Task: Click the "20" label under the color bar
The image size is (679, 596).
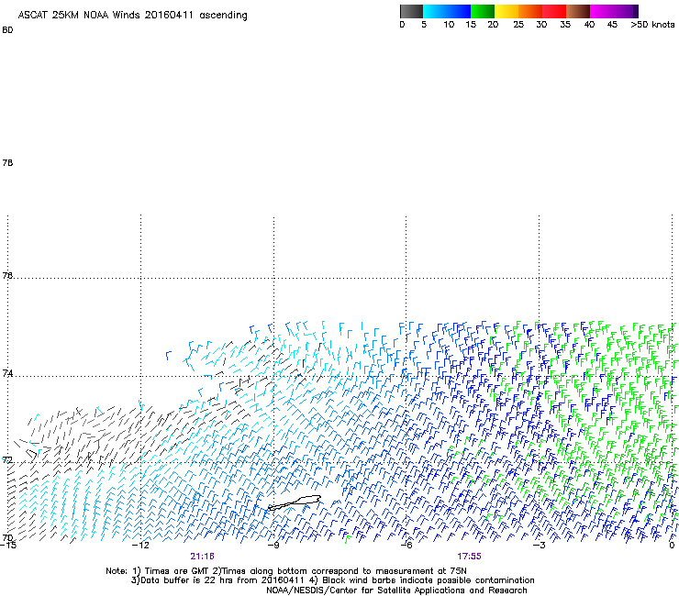Action: click(493, 25)
